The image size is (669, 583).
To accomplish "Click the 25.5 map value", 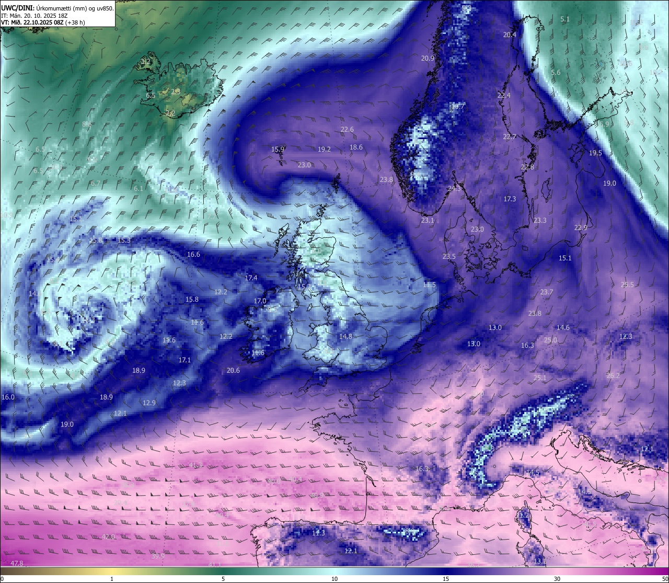I will point(627,285).
